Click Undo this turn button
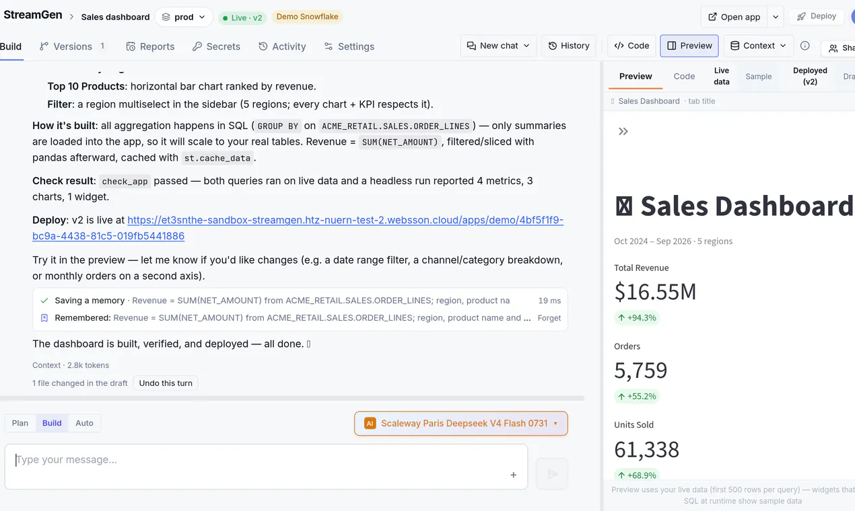The height and width of the screenshot is (511, 855). click(x=166, y=383)
